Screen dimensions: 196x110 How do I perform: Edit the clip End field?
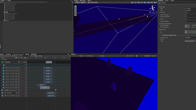[x=191, y=11]
